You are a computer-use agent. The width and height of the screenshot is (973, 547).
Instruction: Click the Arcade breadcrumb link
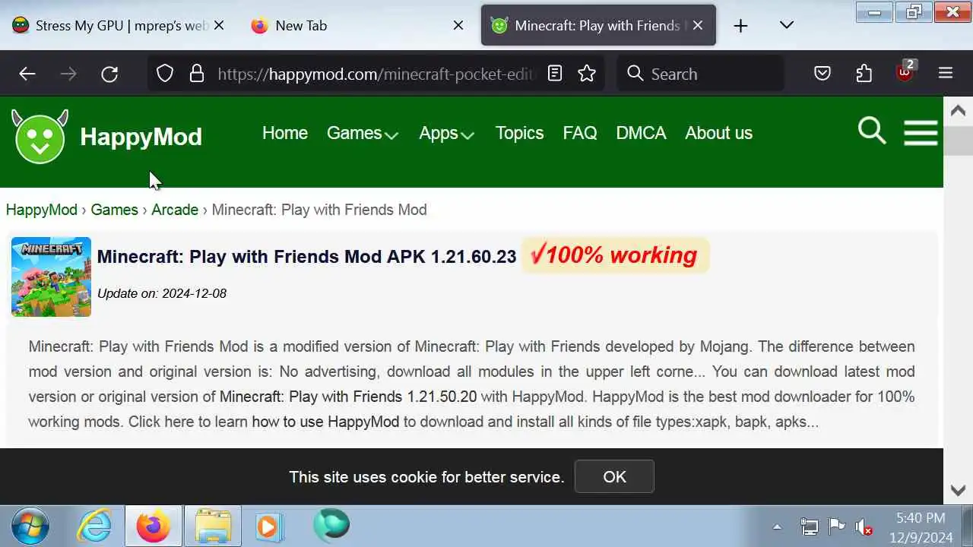tap(175, 210)
